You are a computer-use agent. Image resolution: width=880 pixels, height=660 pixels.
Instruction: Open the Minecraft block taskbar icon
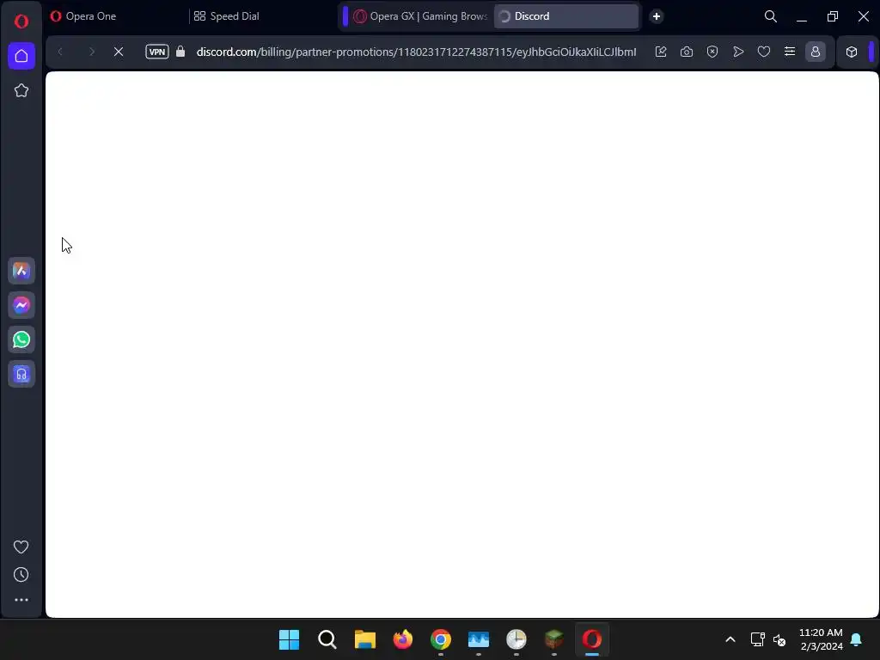coord(554,639)
